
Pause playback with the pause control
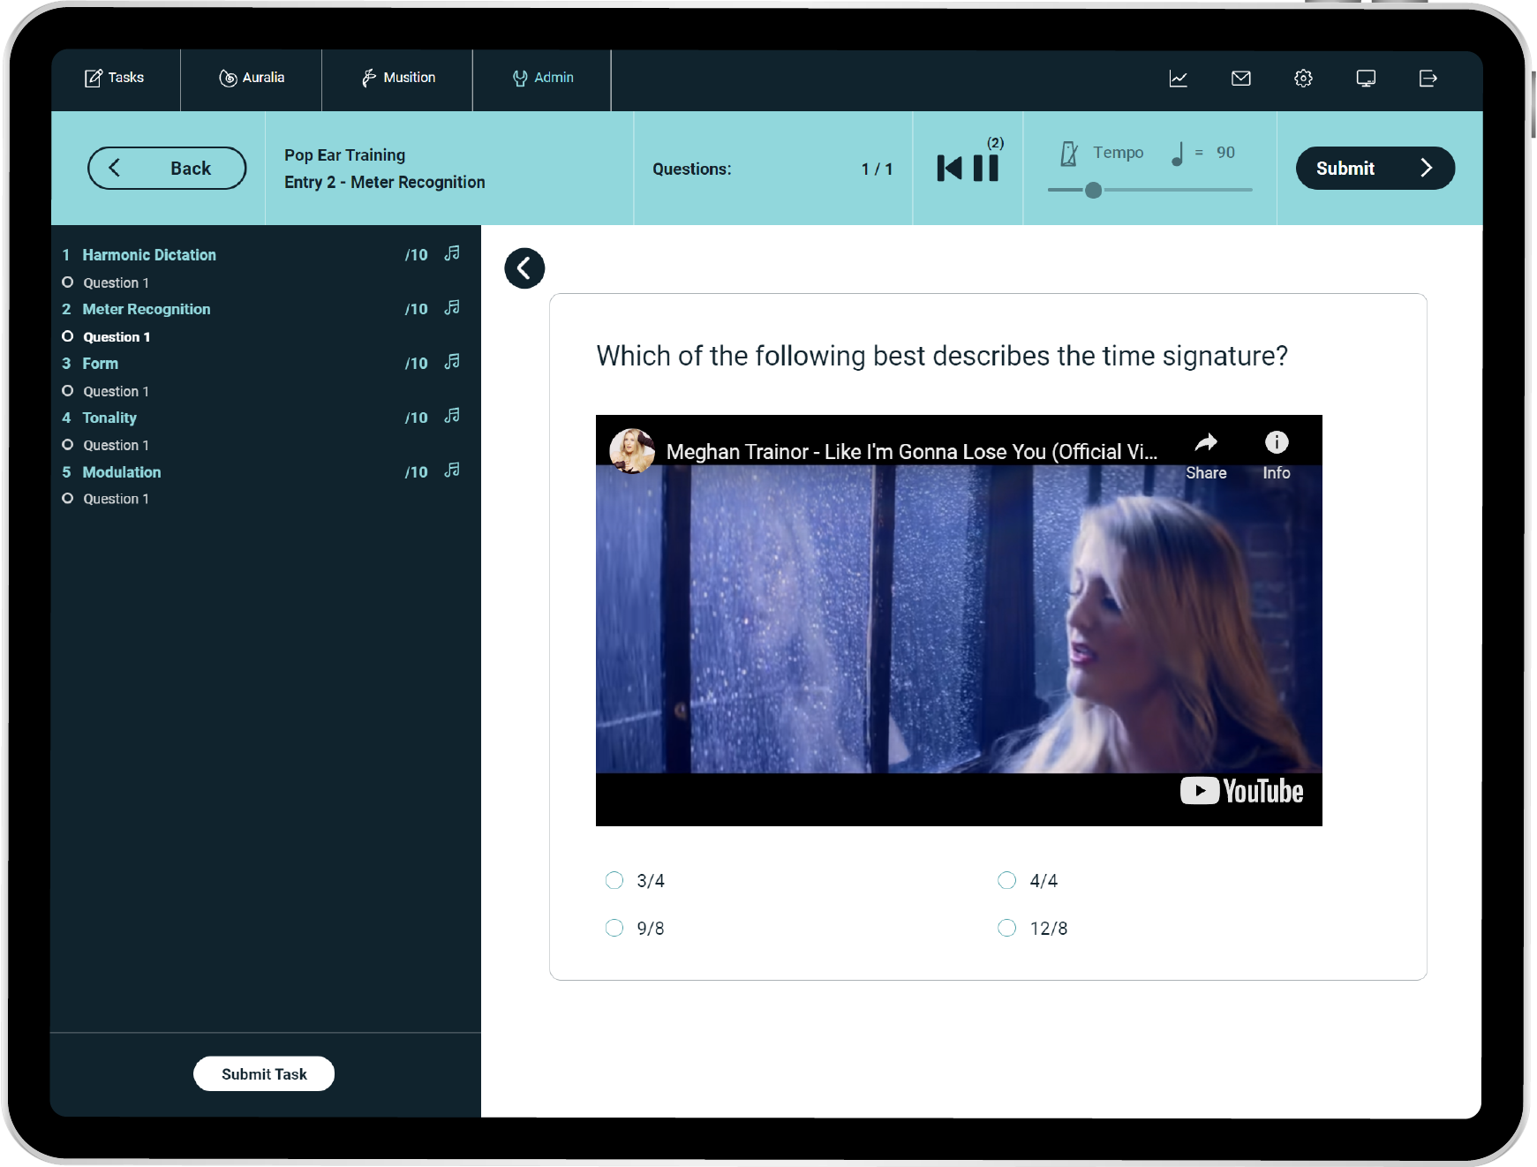pyautogui.click(x=986, y=167)
